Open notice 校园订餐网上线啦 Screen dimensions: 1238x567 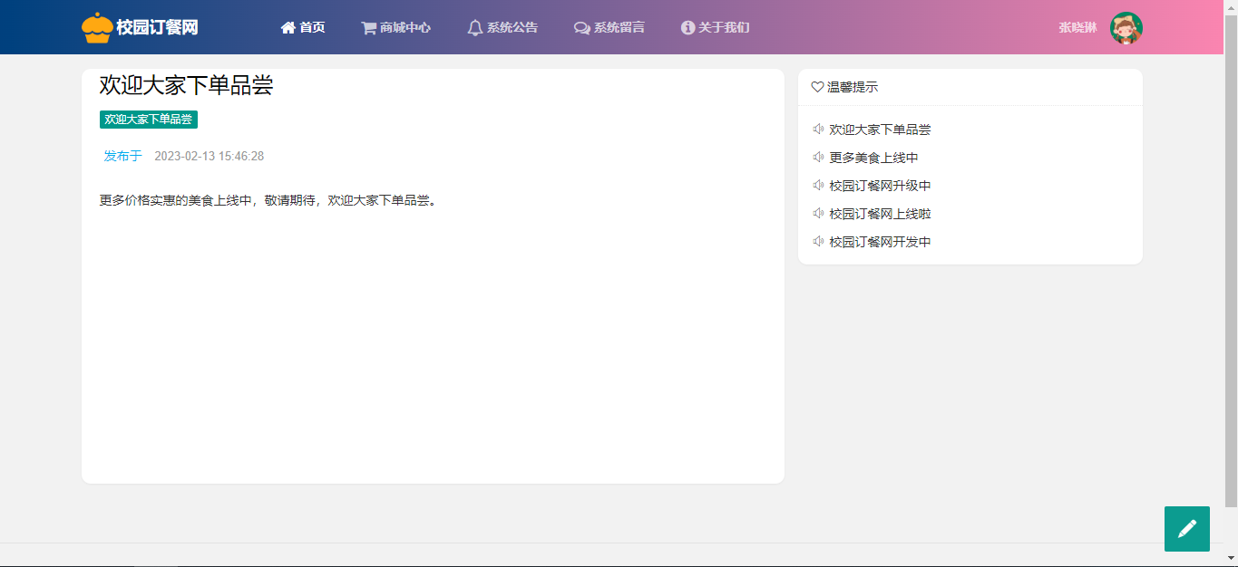point(880,214)
